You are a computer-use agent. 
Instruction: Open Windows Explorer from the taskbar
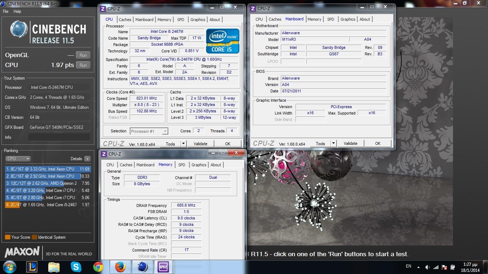pos(54,267)
